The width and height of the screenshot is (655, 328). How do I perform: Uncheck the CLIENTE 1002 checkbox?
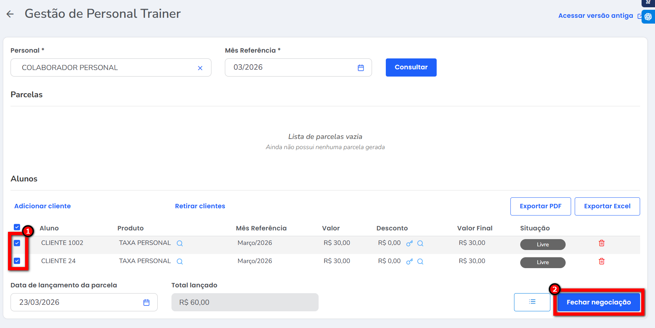point(17,243)
